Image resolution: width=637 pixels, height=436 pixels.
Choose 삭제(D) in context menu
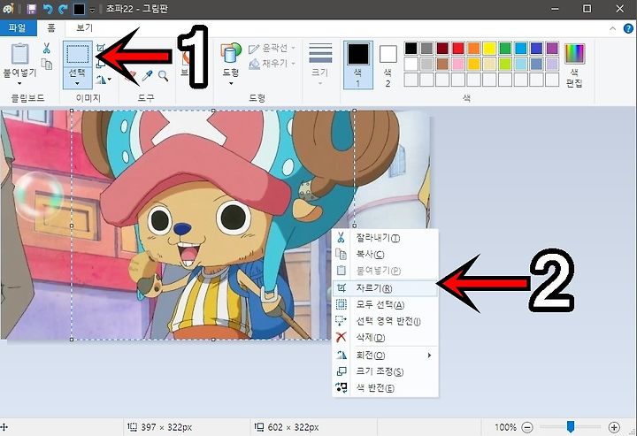tap(385, 337)
